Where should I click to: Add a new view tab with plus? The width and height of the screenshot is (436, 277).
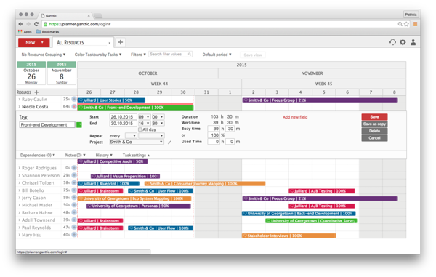[121, 42]
